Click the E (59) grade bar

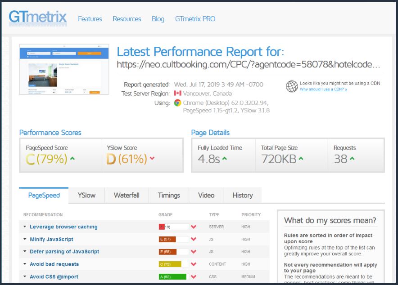pyautogui.click(x=174, y=252)
